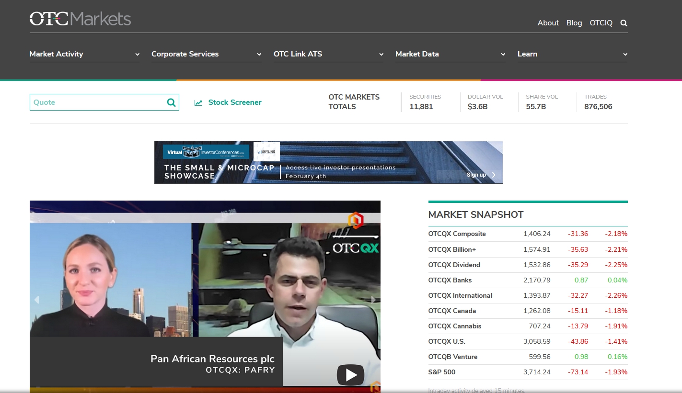Viewport: 682px width, 393px height.
Task: Go to next slide with right arrow
Action: (x=374, y=300)
